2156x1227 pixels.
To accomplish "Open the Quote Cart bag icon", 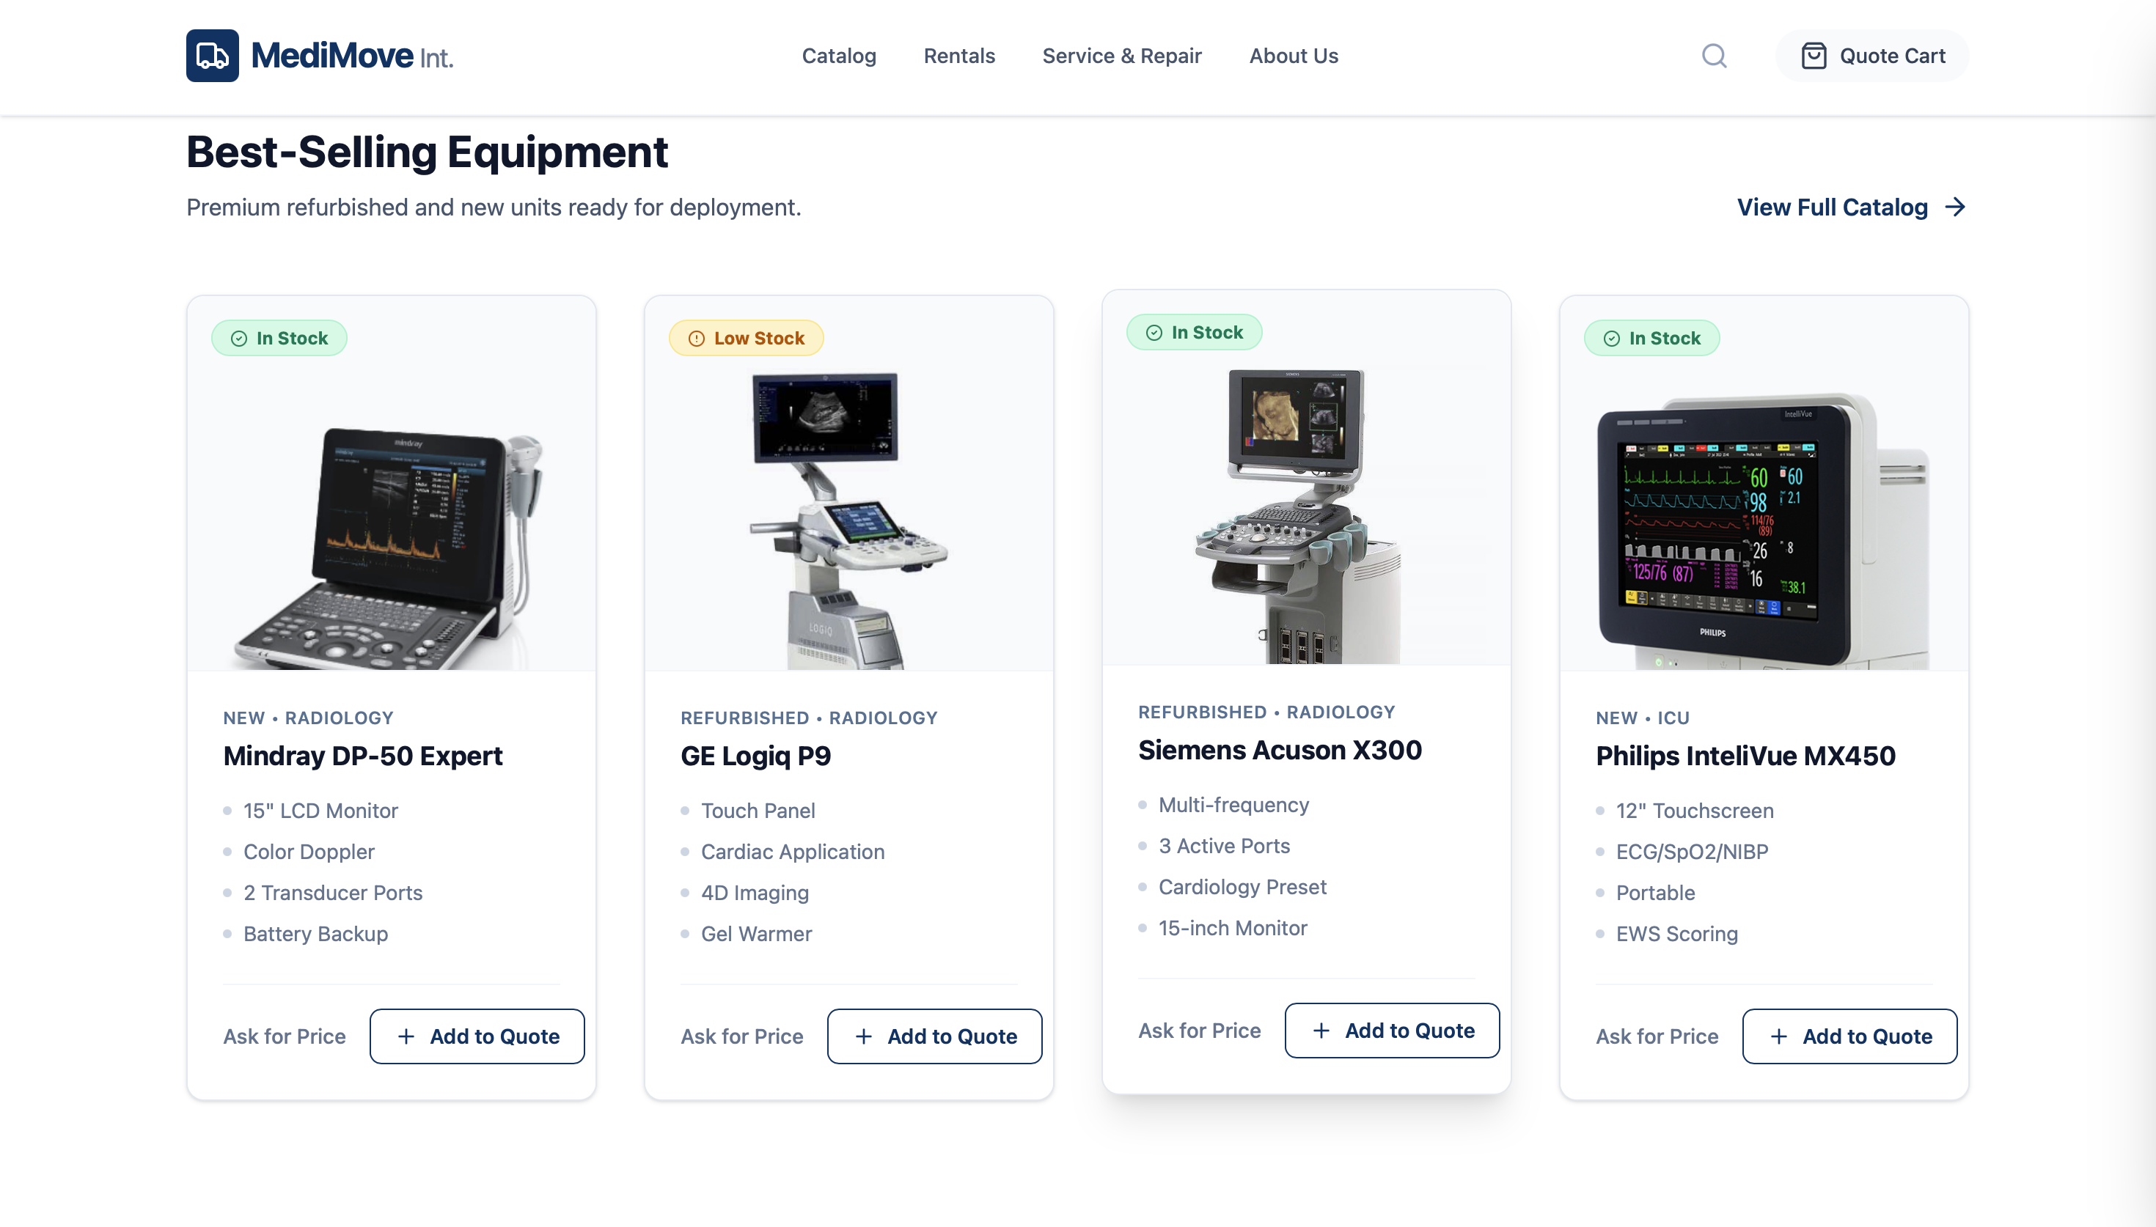I will 1814,56.
